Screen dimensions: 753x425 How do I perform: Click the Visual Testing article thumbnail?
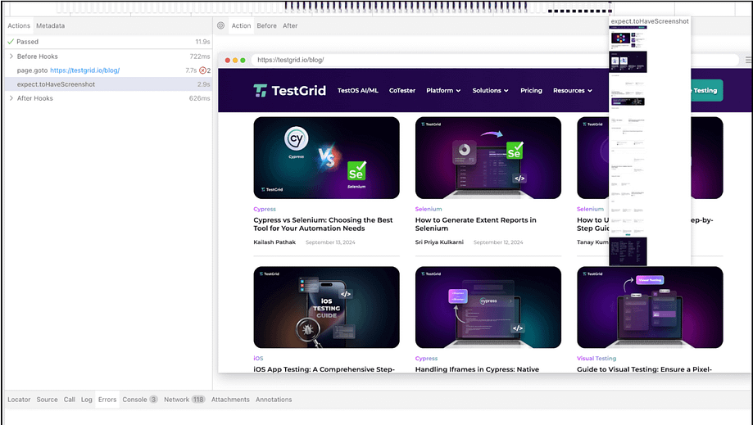point(650,307)
